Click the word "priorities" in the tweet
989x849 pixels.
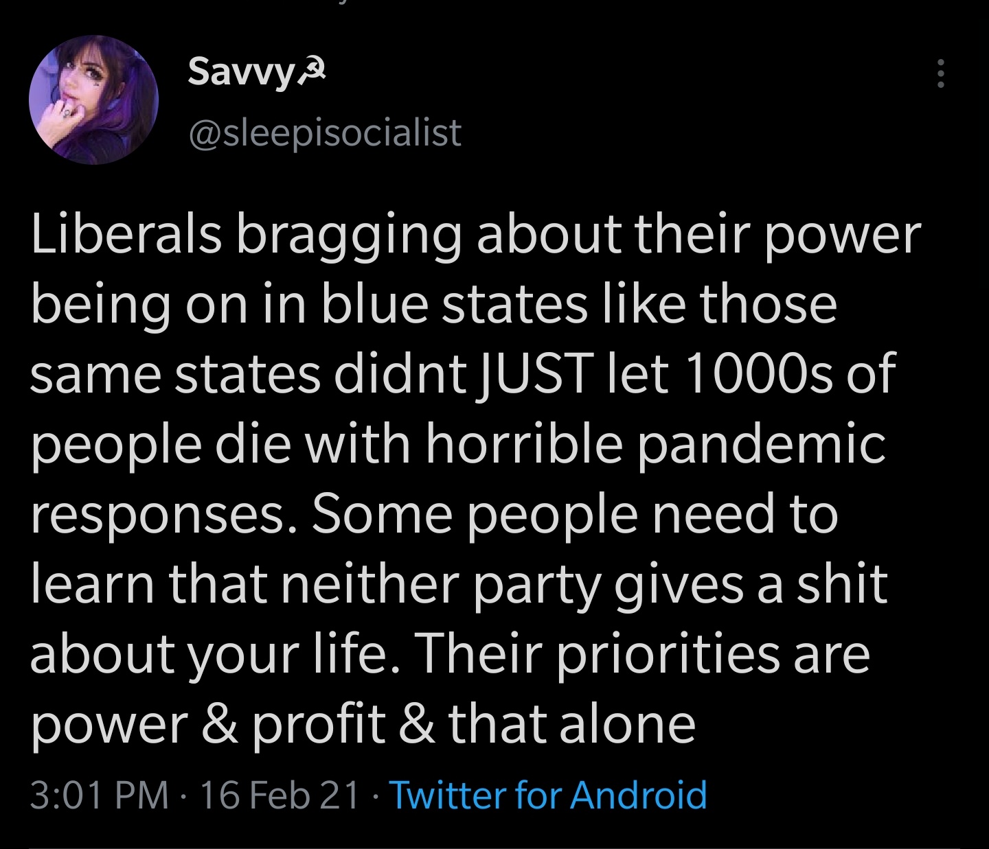click(x=668, y=655)
